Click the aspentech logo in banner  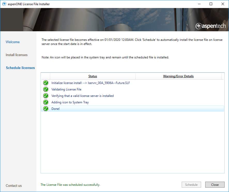(210, 26)
